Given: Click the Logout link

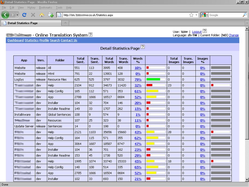Looking at the screenshot, I should coord(197,32).
